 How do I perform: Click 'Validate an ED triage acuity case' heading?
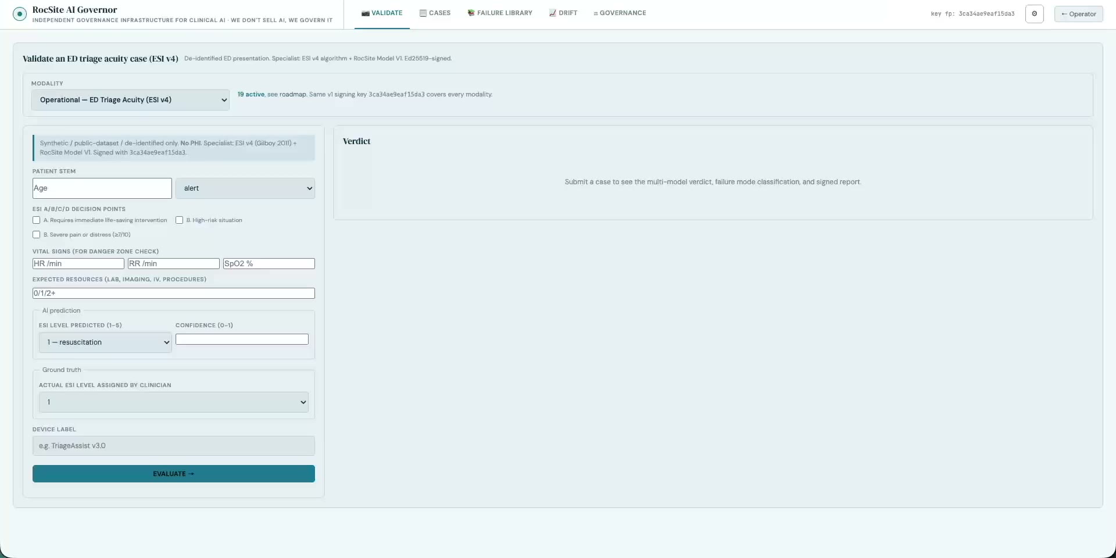[100, 59]
